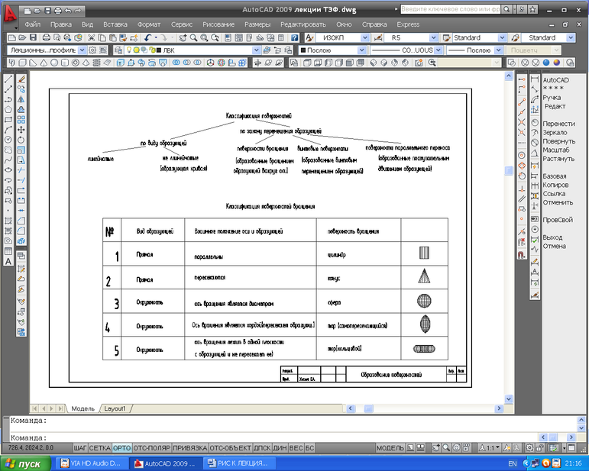This screenshot has width=589, height=471.
Task: Click the AutoCAD application logo button
Action: tap(10, 15)
